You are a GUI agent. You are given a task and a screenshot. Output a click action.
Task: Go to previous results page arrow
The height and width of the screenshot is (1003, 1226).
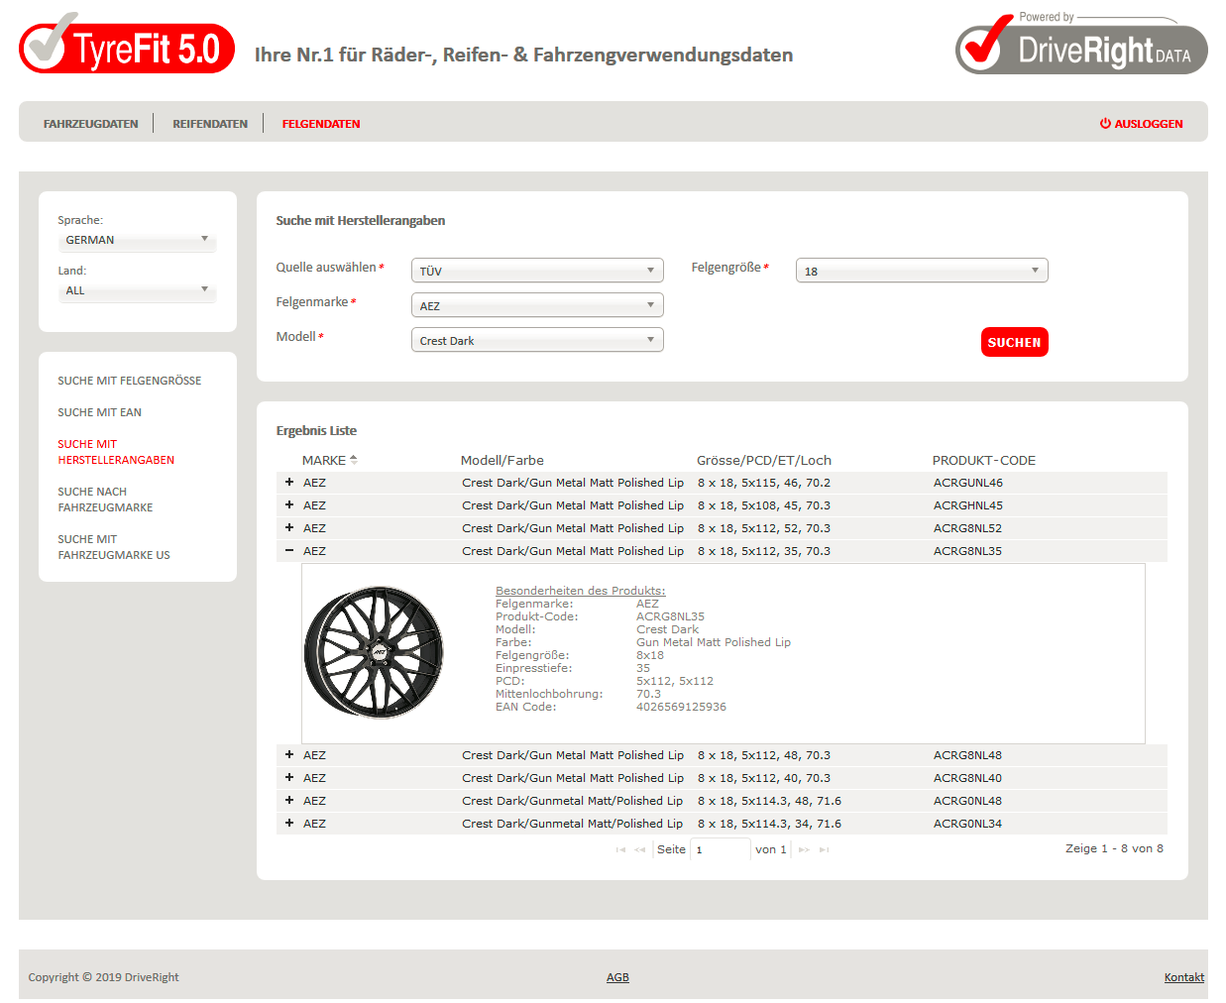(x=640, y=849)
